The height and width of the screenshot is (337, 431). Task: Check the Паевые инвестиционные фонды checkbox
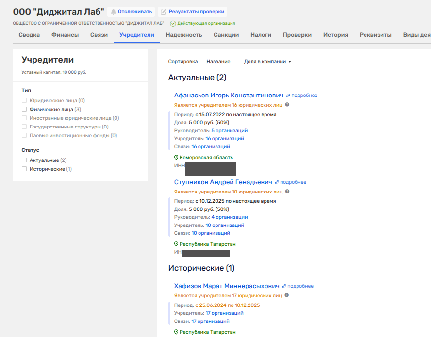click(24, 135)
